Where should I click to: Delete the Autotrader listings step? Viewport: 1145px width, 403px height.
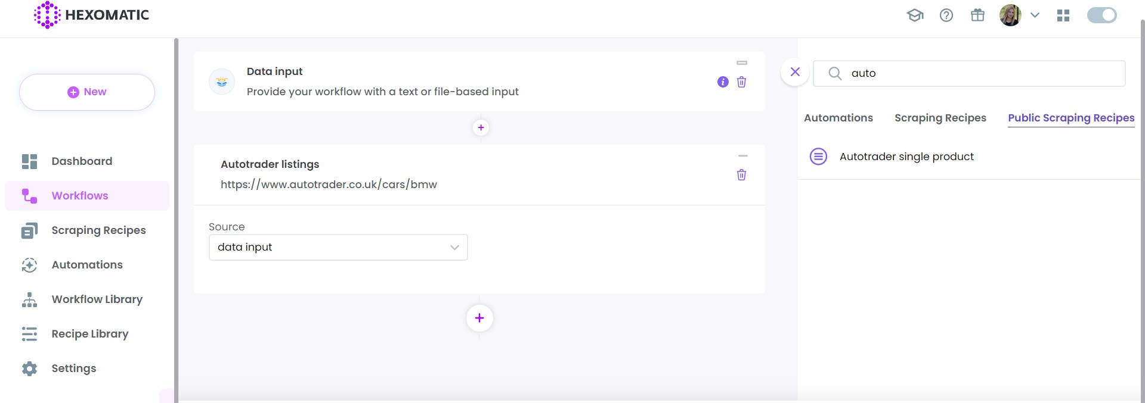point(741,175)
